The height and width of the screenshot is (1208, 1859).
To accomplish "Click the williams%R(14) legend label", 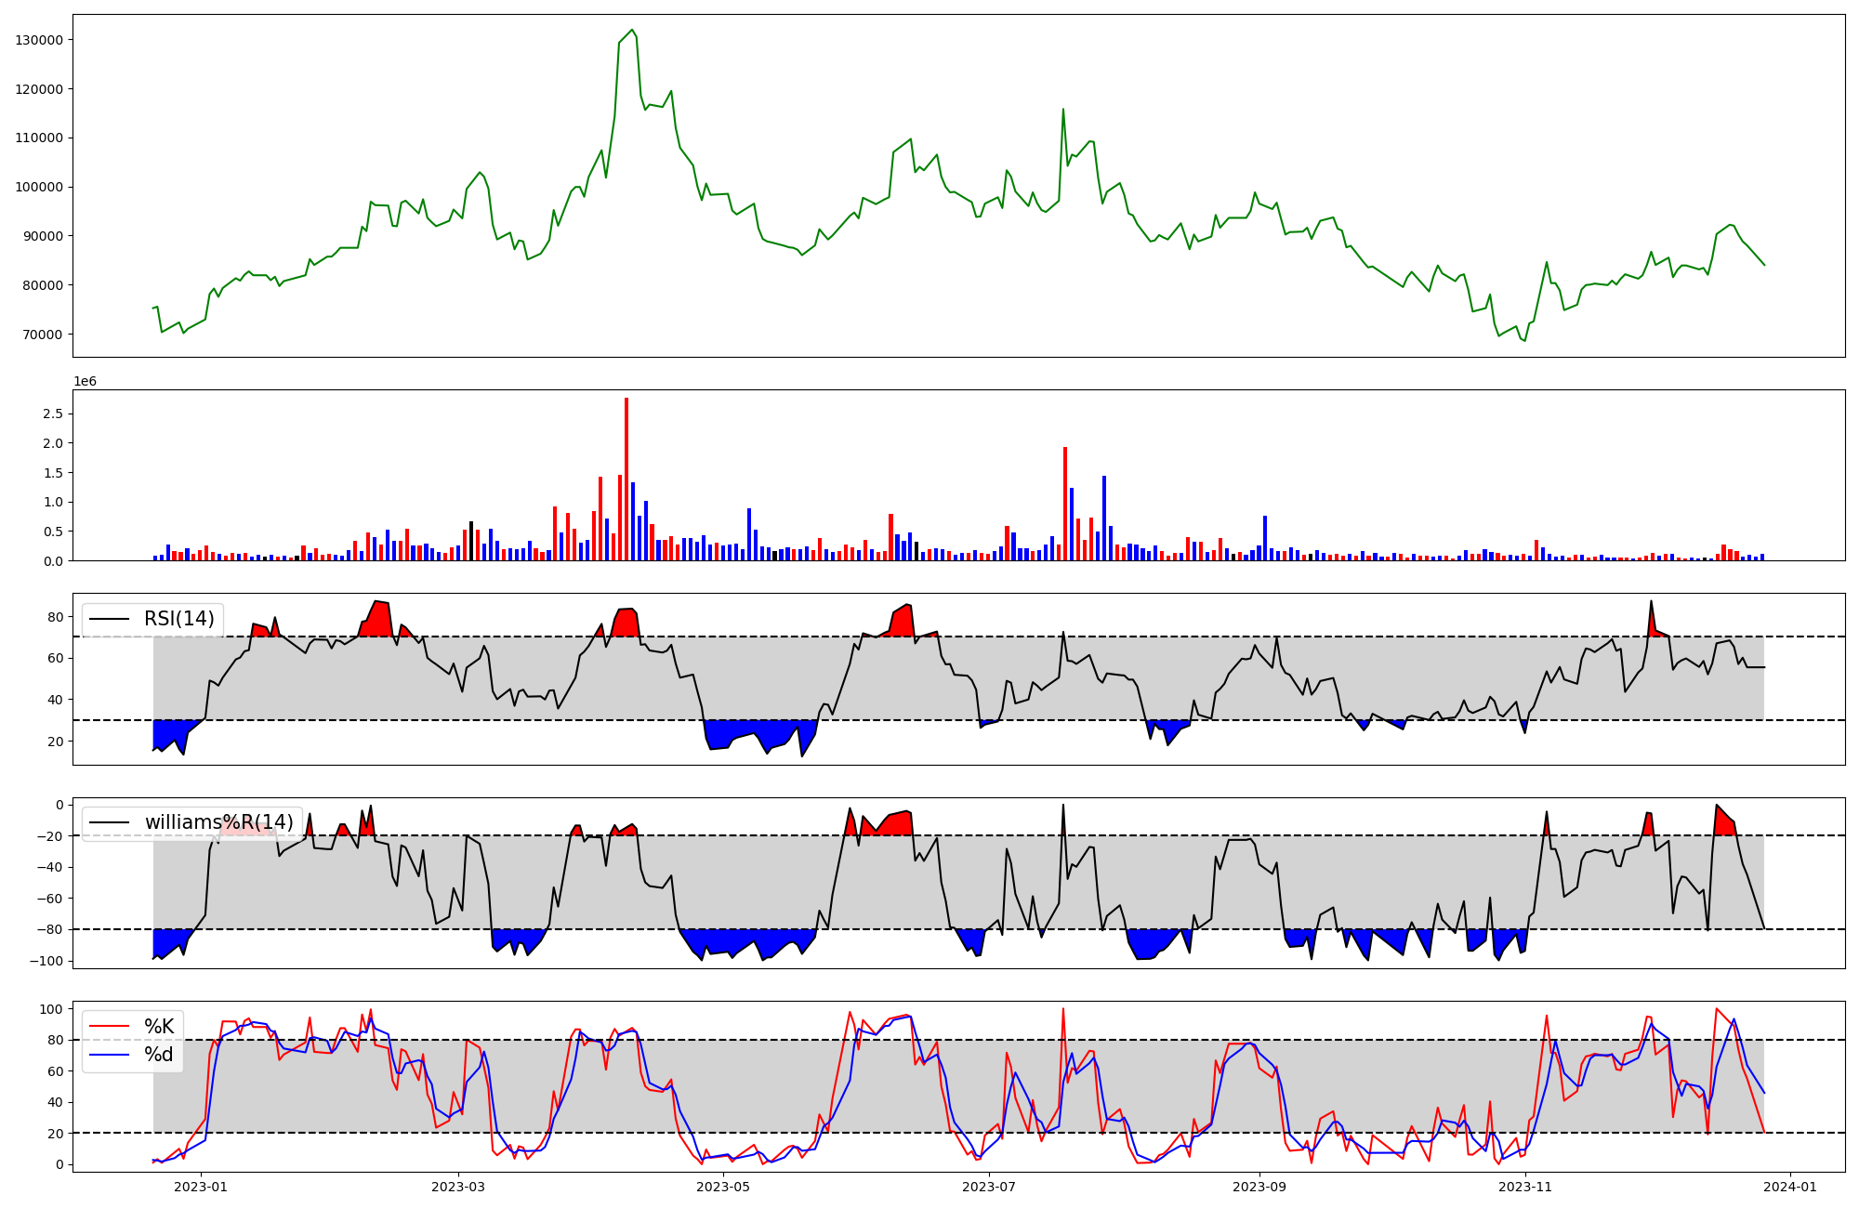I will coord(218,822).
